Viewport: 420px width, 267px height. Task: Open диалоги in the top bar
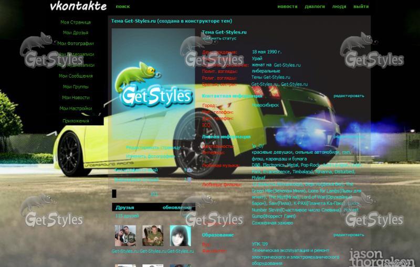coord(314,6)
